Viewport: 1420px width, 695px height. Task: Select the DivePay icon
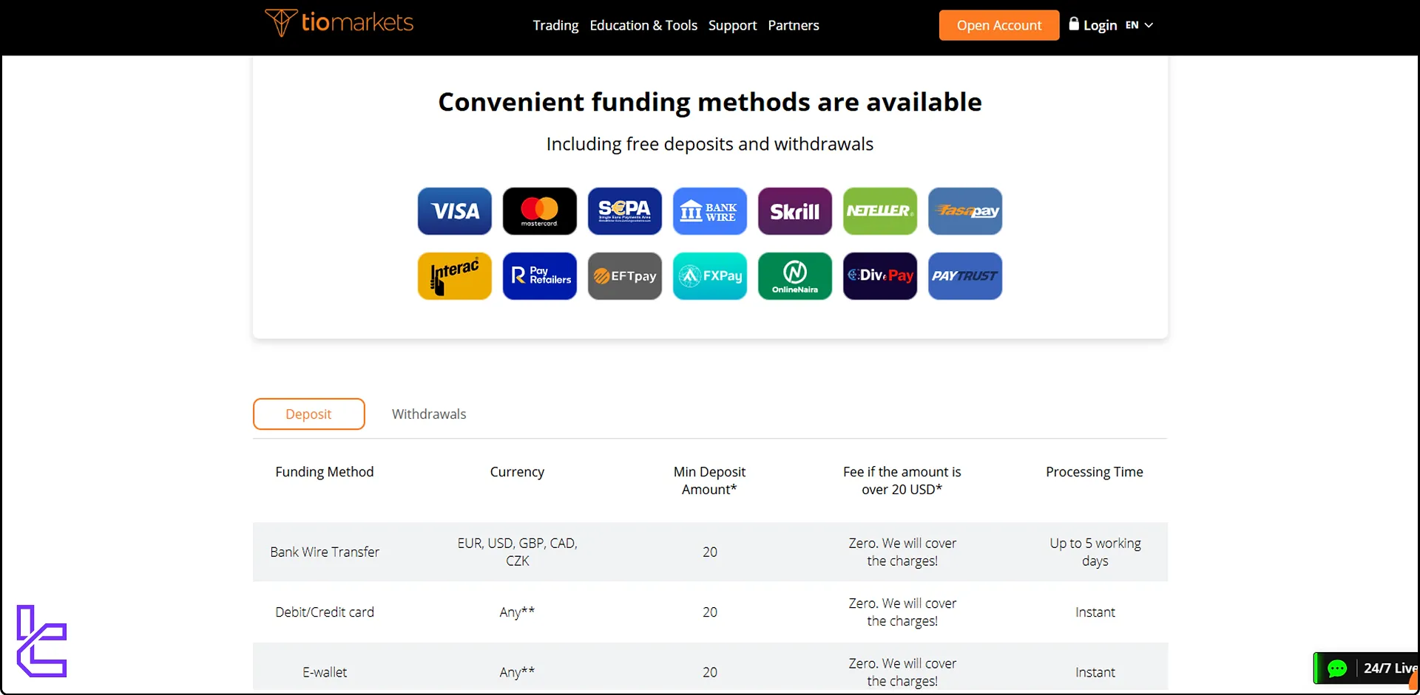point(880,276)
